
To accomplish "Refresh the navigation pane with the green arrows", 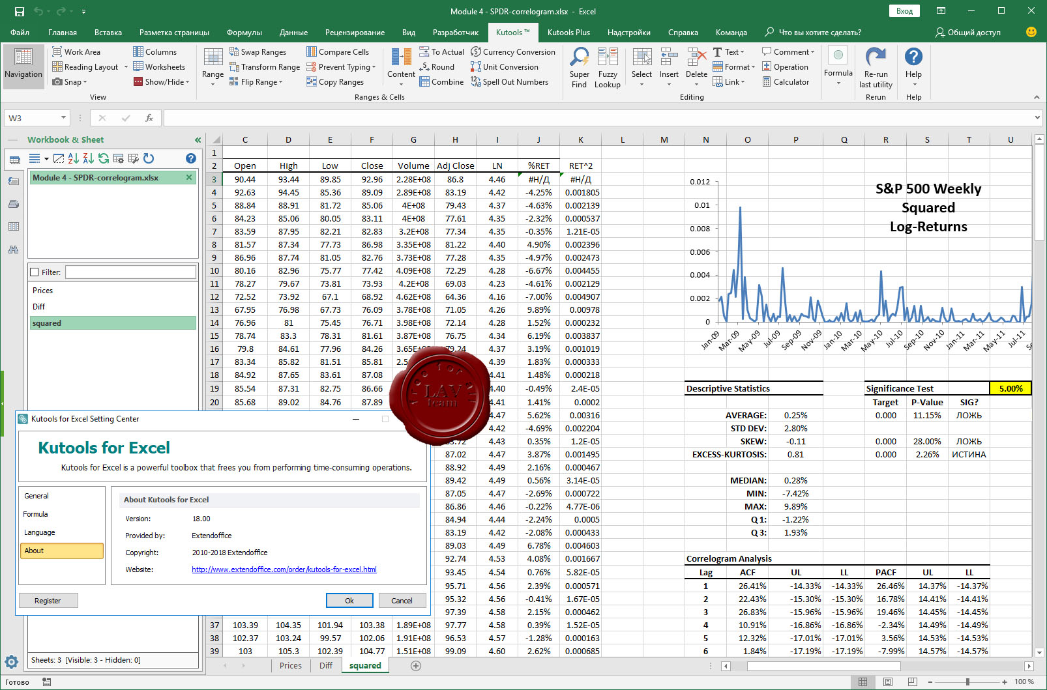I will pyautogui.click(x=104, y=158).
